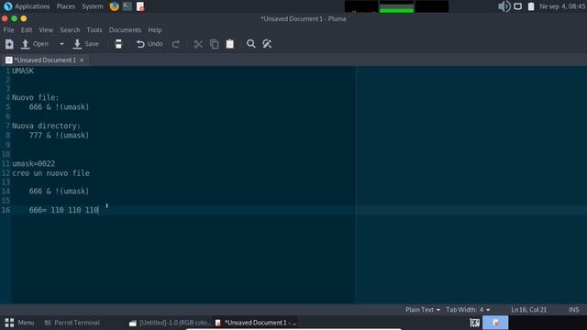Open the Documents menu

pos(125,30)
